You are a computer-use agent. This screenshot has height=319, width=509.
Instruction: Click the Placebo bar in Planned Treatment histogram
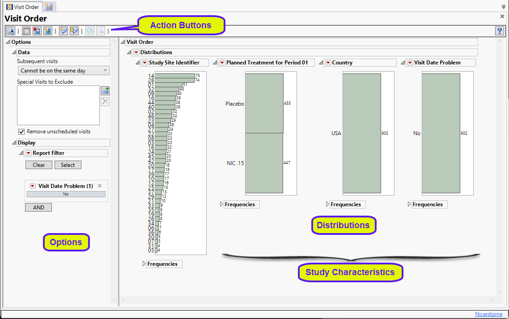(x=264, y=103)
